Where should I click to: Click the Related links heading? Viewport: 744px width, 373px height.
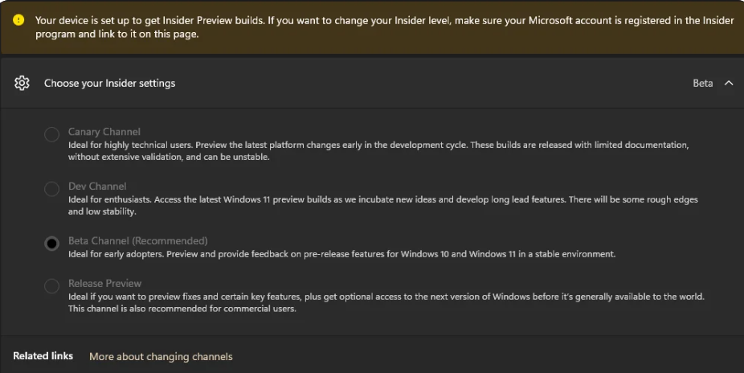click(43, 356)
